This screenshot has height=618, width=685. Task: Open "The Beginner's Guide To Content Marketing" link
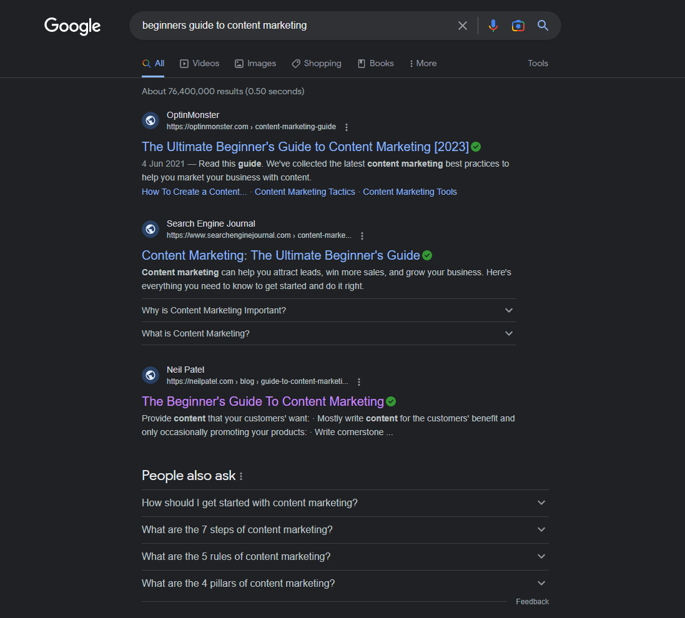point(262,401)
